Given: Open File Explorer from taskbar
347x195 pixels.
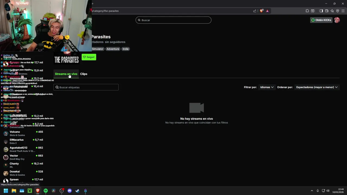Looking at the screenshot, I should tap(14, 191).
